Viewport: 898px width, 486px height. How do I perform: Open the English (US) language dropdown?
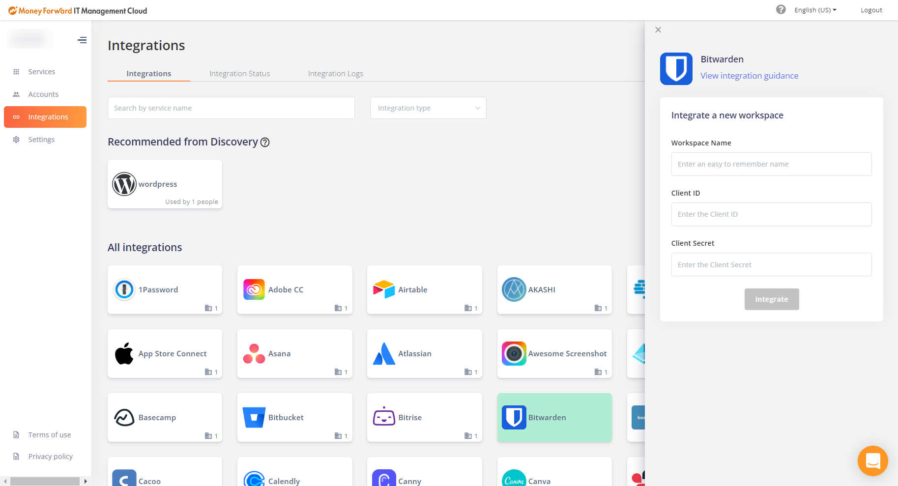pos(815,10)
